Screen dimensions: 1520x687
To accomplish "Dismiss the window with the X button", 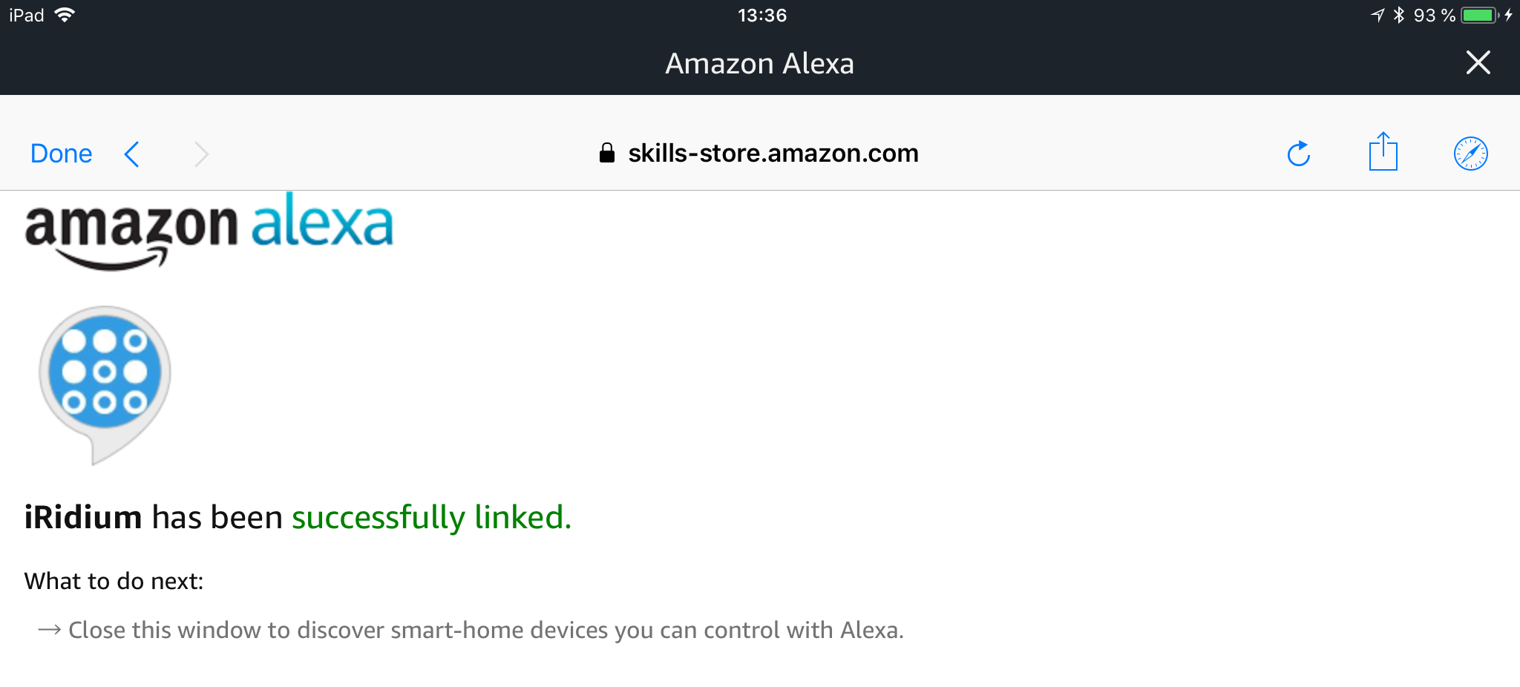I will point(1478,63).
